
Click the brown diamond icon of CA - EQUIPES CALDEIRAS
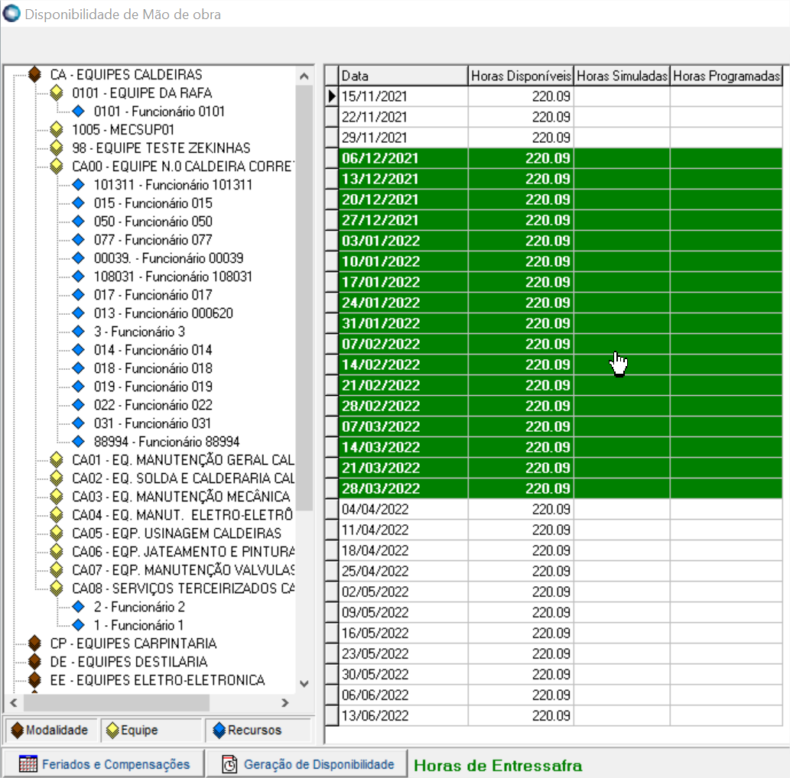click(34, 75)
